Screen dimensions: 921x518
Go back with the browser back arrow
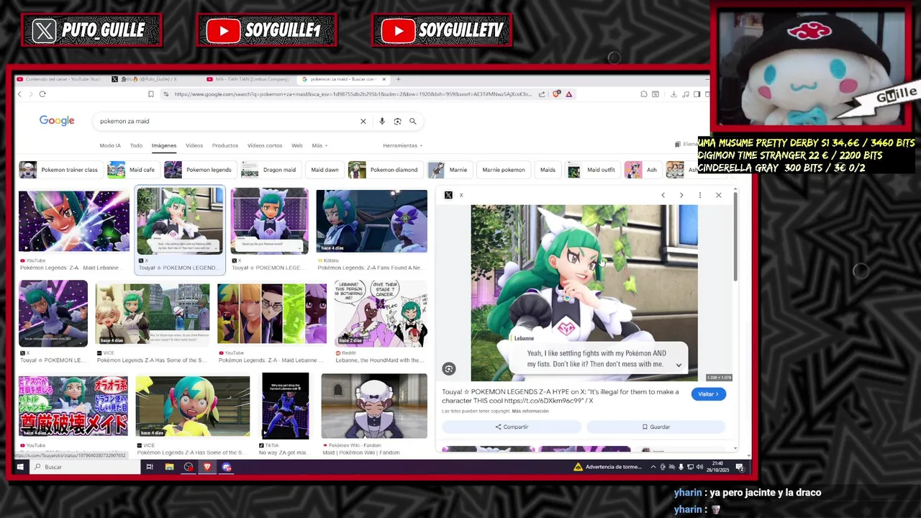[19, 94]
